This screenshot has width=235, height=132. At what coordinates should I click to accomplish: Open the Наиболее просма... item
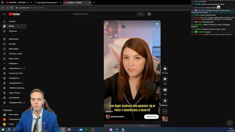[14, 88]
